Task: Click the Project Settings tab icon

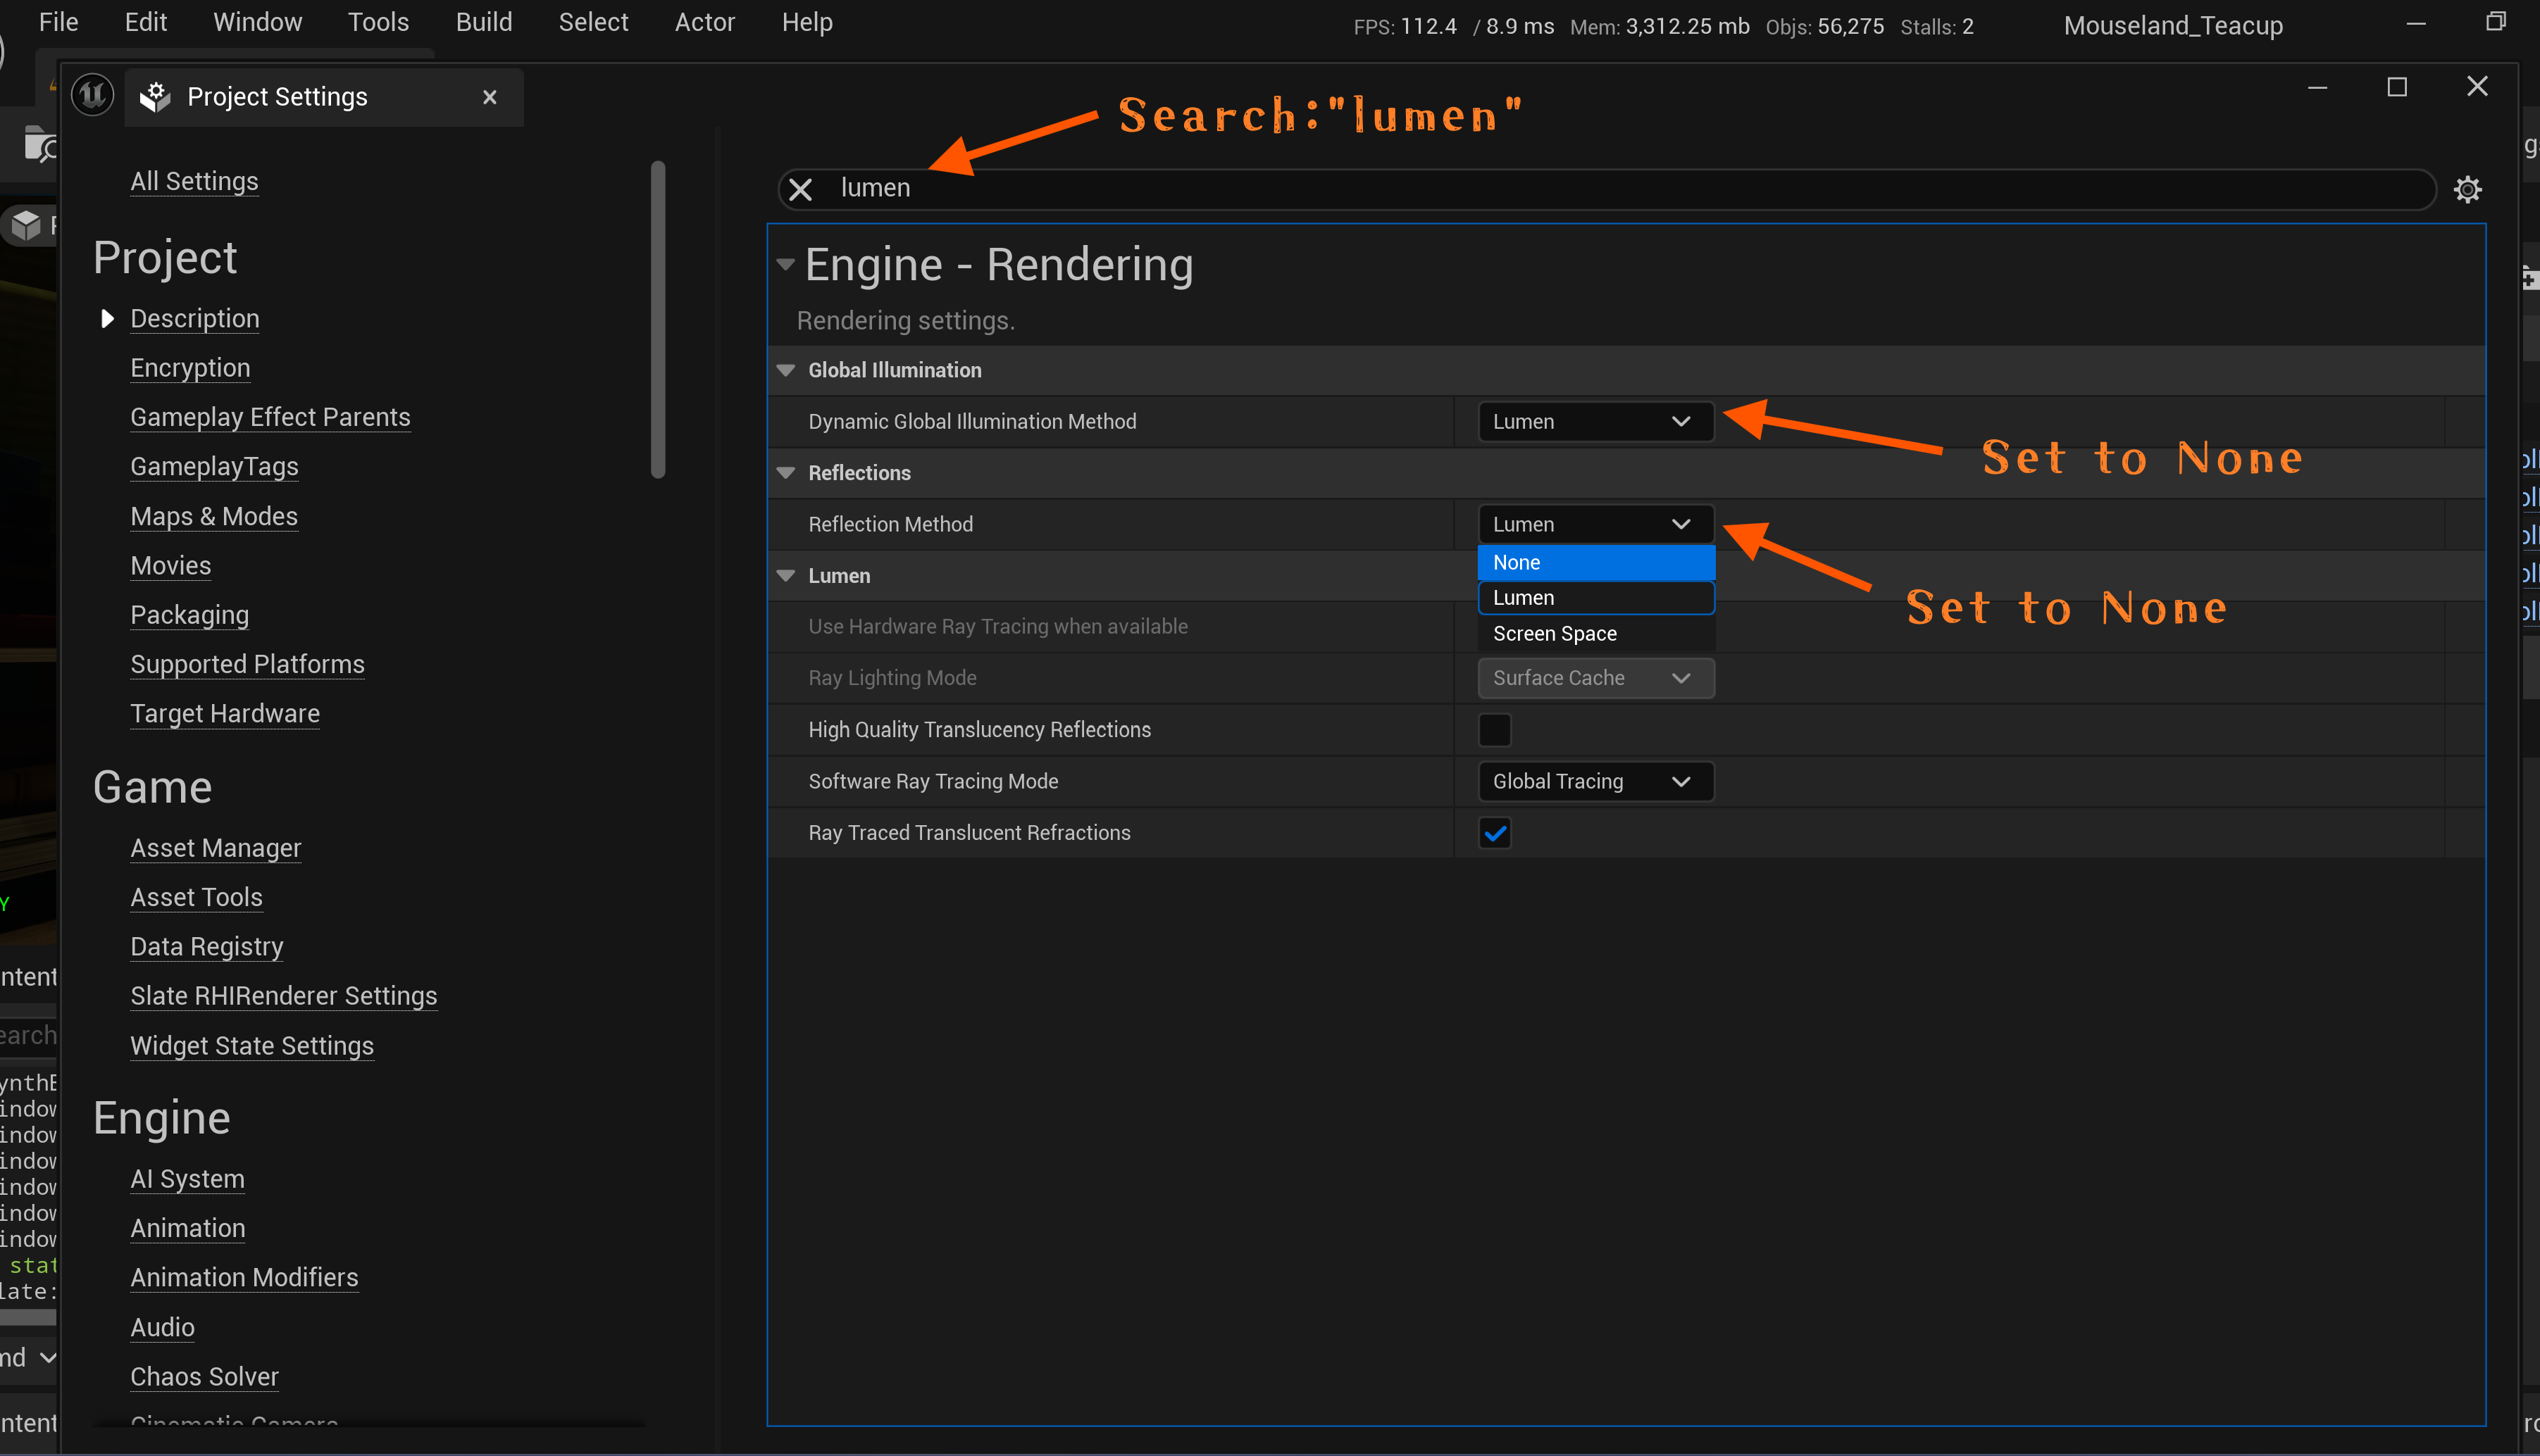Action: [x=155, y=97]
